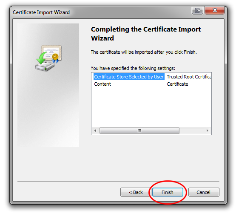Click the certificate import wizard graphic
The height and width of the screenshot is (220, 239).
pyautogui.click(x=48, y=58)
